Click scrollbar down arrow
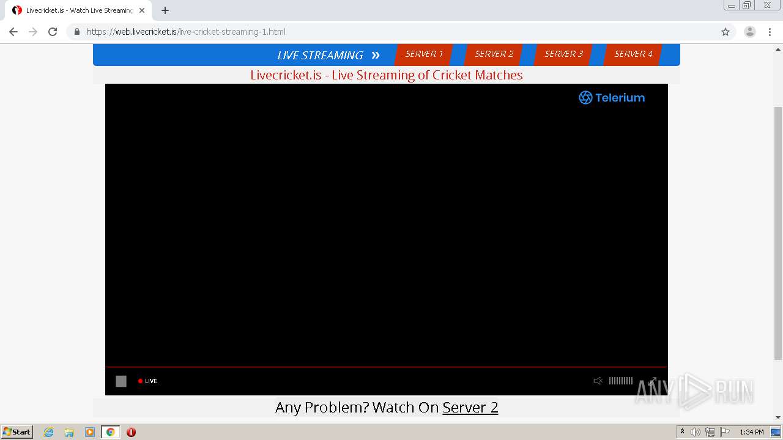Image resolution: width=783 pixels, height=440 pixels. pyautogui.click(x=778, y=418)
